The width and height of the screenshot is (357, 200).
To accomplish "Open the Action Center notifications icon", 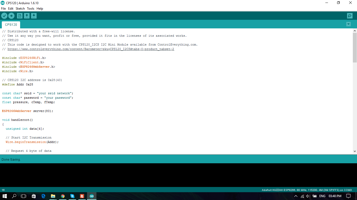I will (x=348, y=196).
